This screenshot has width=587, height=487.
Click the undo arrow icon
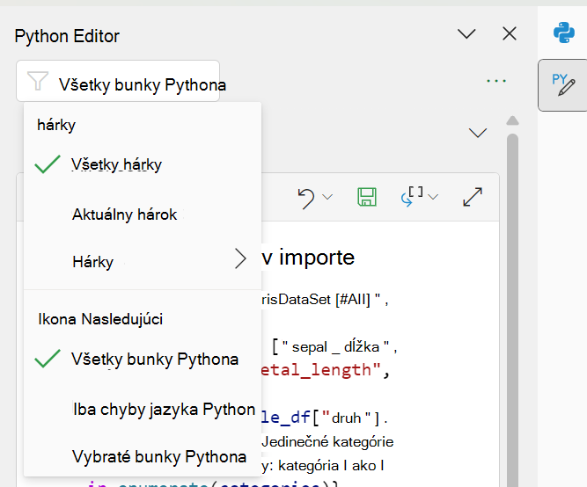[x=306, y=198]
